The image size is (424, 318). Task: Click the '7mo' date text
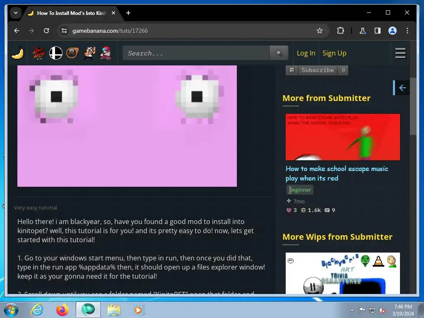click(299, 202)
